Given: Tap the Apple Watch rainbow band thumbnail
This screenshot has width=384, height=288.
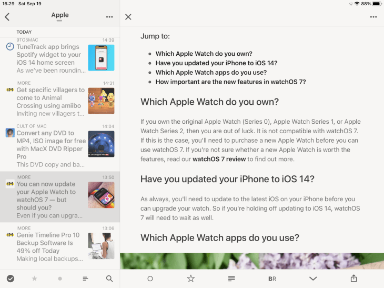Looking at the screenshot, I should [101, 195].
